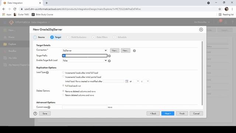Show Load Type help tooltip icon
Viewport: 236px width, 133px height.
click(47, 72)
